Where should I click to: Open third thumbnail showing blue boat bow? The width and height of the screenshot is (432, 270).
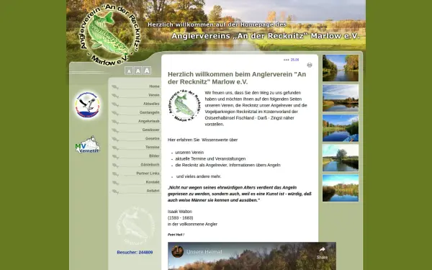click(341, 128)
